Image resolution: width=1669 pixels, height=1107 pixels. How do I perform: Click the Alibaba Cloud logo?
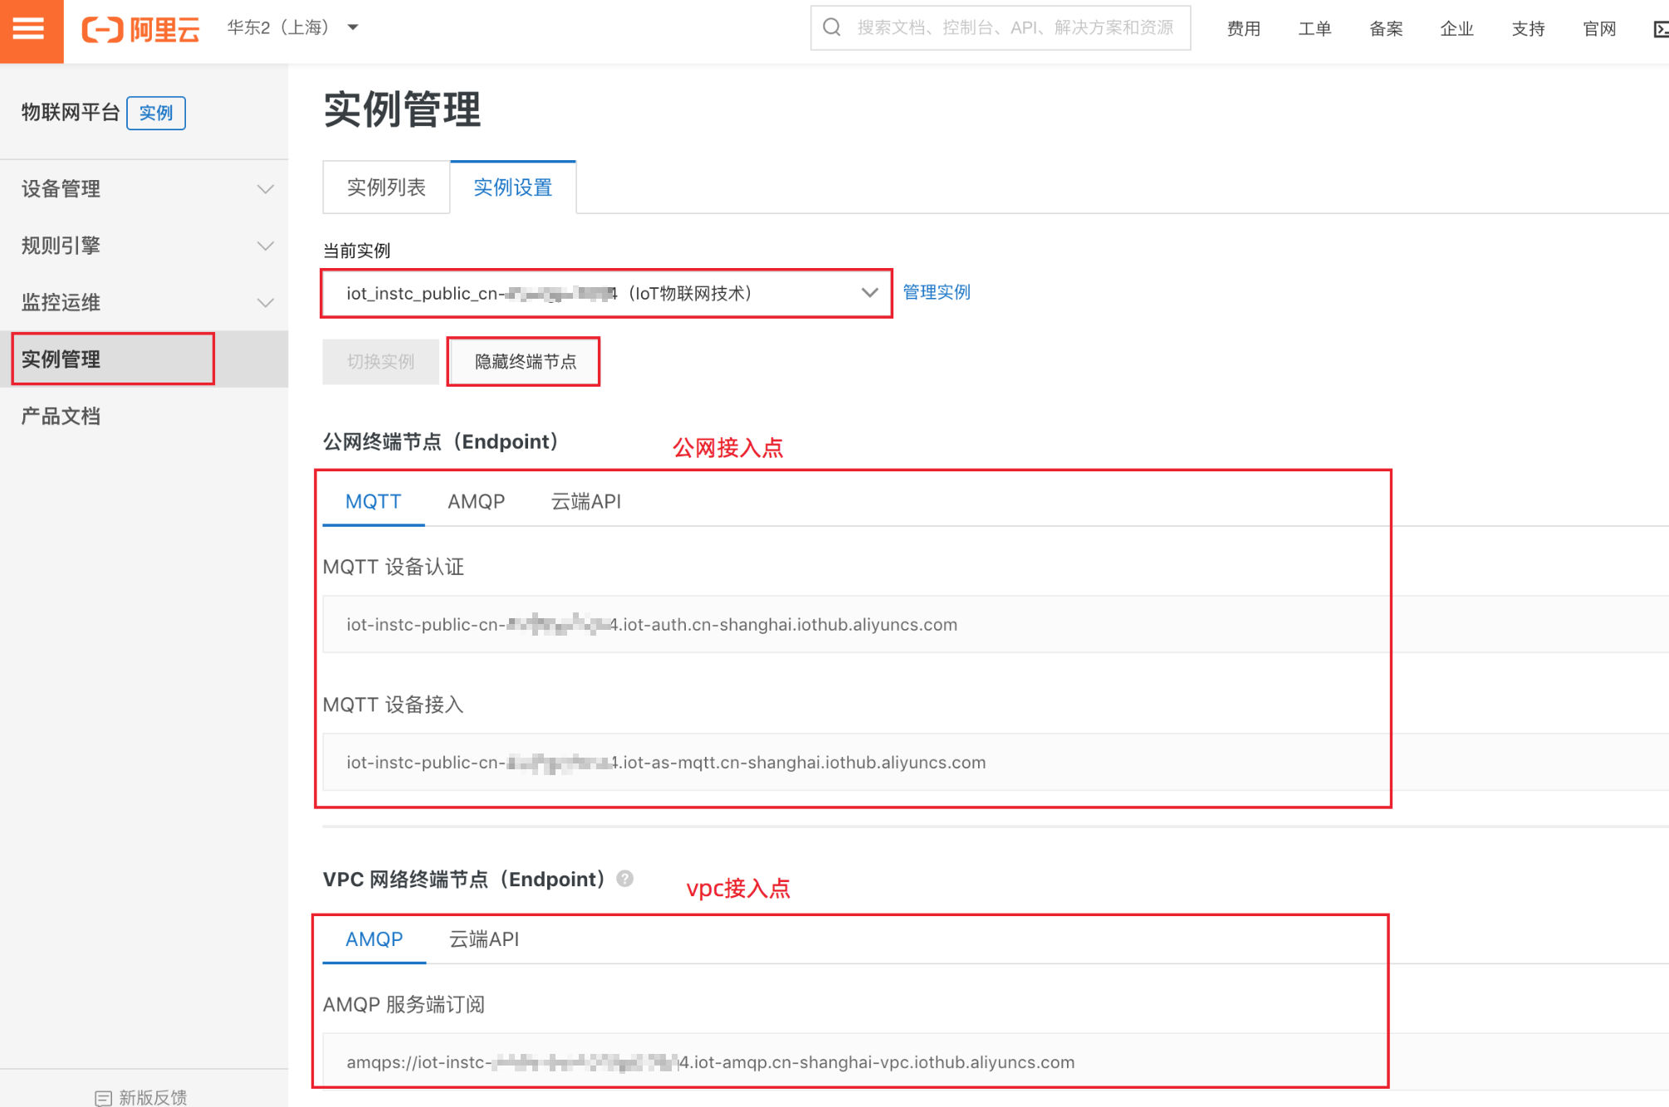pyautogui.click(x=140, y=29)
